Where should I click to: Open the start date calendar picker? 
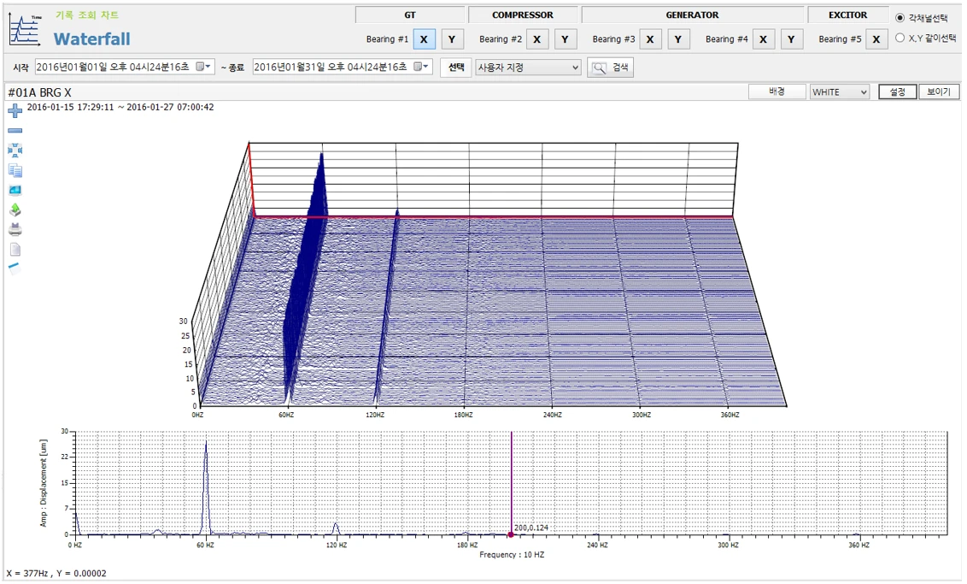tap(203, 67)
